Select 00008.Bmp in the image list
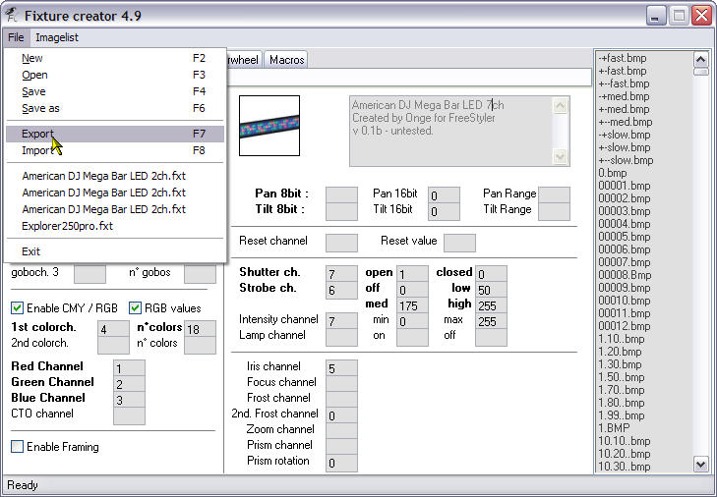The image size is (717, 497). tap(625, 275)
